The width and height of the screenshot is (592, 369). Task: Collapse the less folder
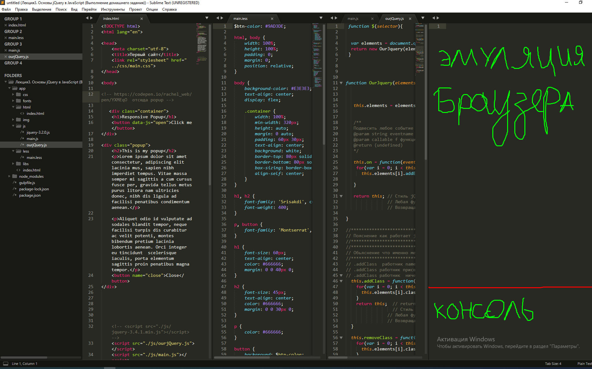coord(13,151)
